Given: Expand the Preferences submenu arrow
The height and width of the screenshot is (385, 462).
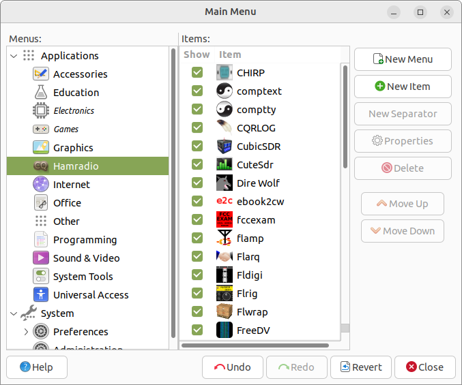Looking at the screenshot, I should (26, 332).
